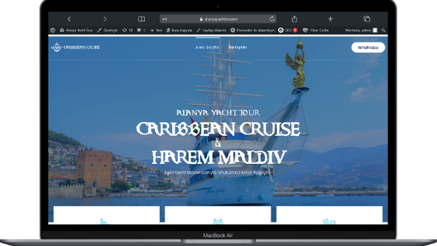
Task: Click Bunu kopyala in admin bar
Action: pyautogui.click(x=179, y=30)
